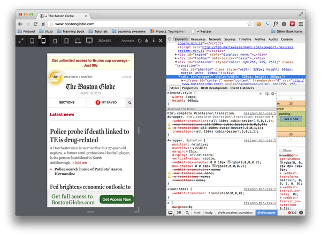Click the 322 errors counter
The width and height of the screenshot is (321, 237).
(x=292, y=212)
